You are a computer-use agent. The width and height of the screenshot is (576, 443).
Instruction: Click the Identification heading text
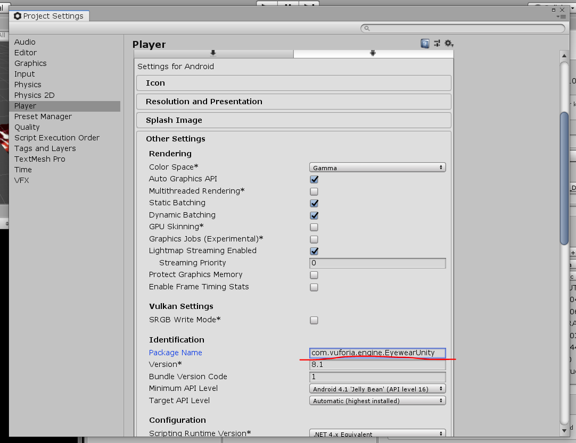click(x=177, y=340)
